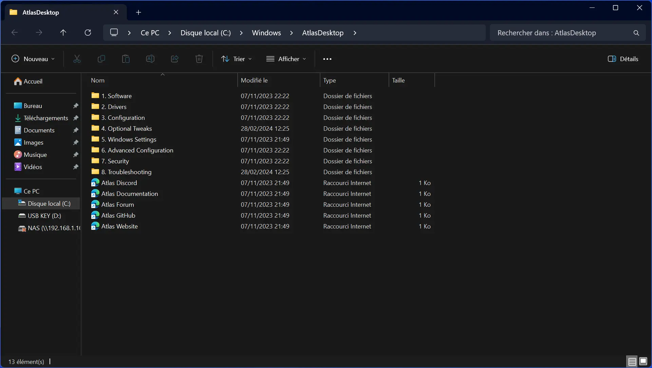Switch to details list view in status bar

pyautogui.click(x=632, y=361)
